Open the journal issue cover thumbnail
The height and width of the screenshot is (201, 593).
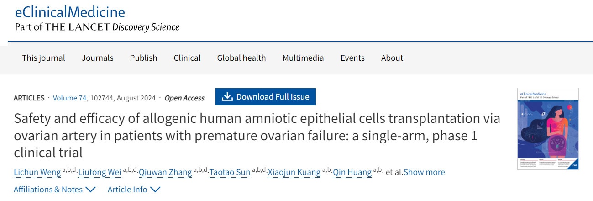[548, 129]
